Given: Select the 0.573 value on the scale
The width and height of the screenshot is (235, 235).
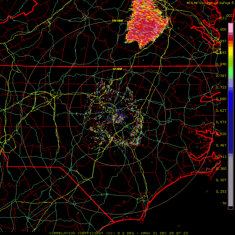Looking at the screenshot, I should (x=221, y=122).
